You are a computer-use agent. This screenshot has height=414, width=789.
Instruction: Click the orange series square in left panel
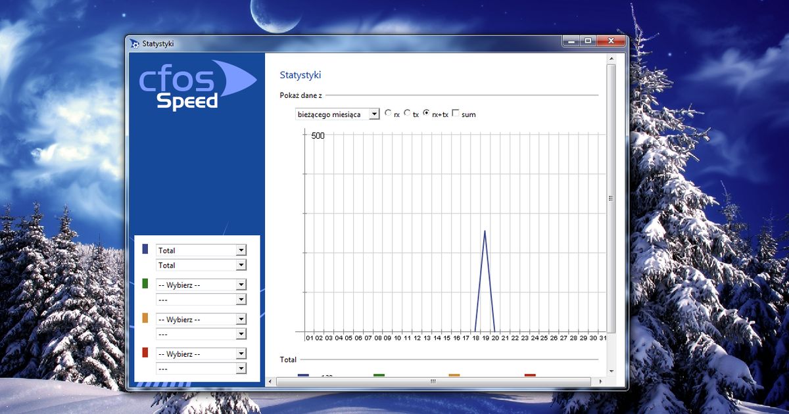[145, 318]
